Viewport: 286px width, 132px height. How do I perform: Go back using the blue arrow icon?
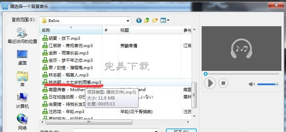[139, 20]
